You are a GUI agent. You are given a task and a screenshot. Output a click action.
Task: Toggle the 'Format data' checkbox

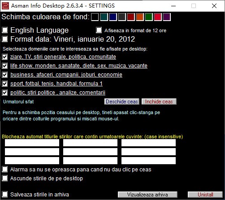click(x=5, y=39)
